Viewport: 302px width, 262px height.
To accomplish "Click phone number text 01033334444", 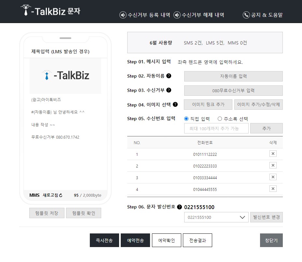I will pos(205,178).
